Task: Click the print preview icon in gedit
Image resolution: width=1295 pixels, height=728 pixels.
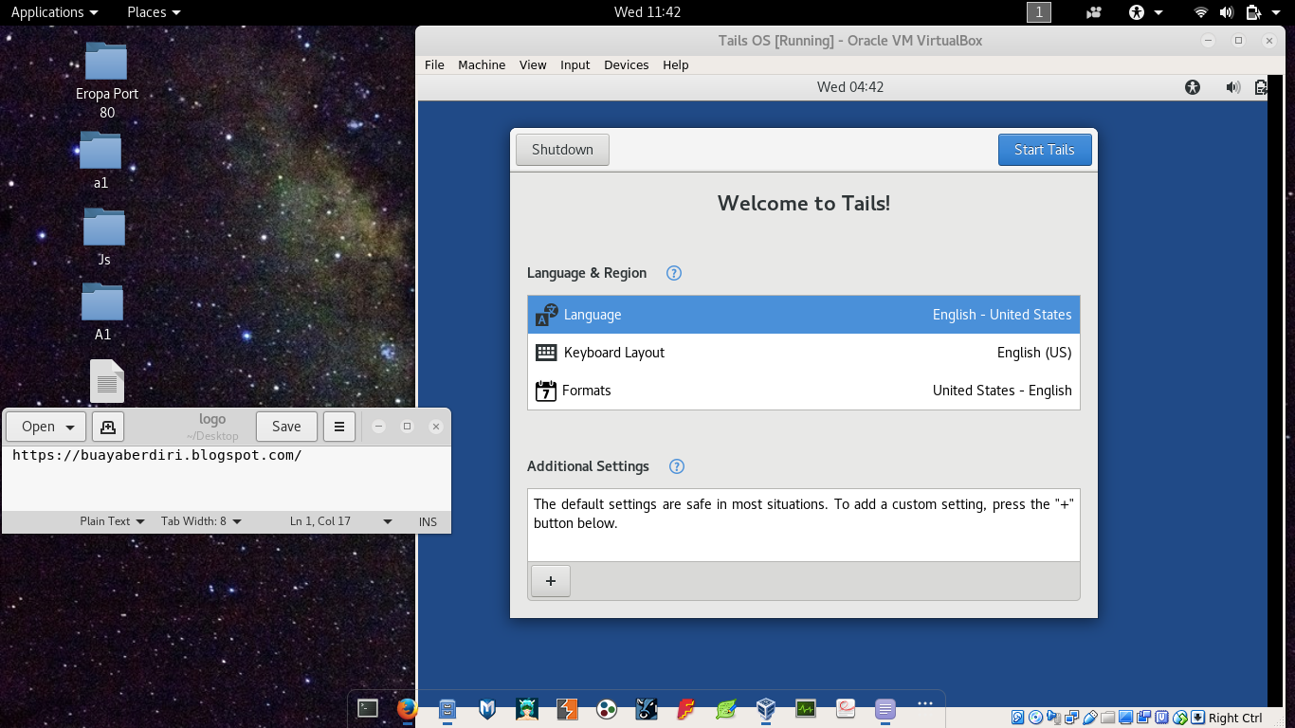Action: point(107,427)
